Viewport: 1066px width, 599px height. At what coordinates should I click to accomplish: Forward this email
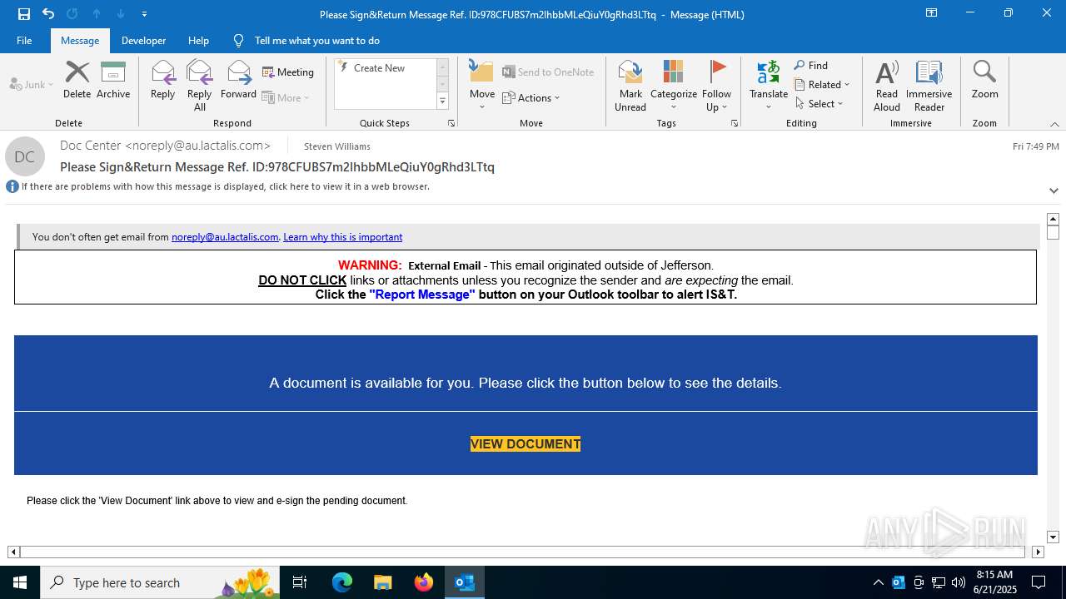click(x=239, y=81)
